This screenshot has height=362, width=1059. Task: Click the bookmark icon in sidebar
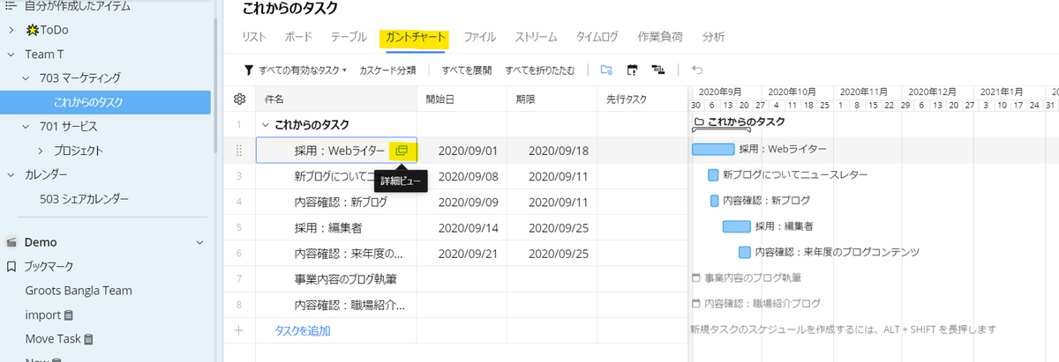pyautogui.click(x=11, y=266)
